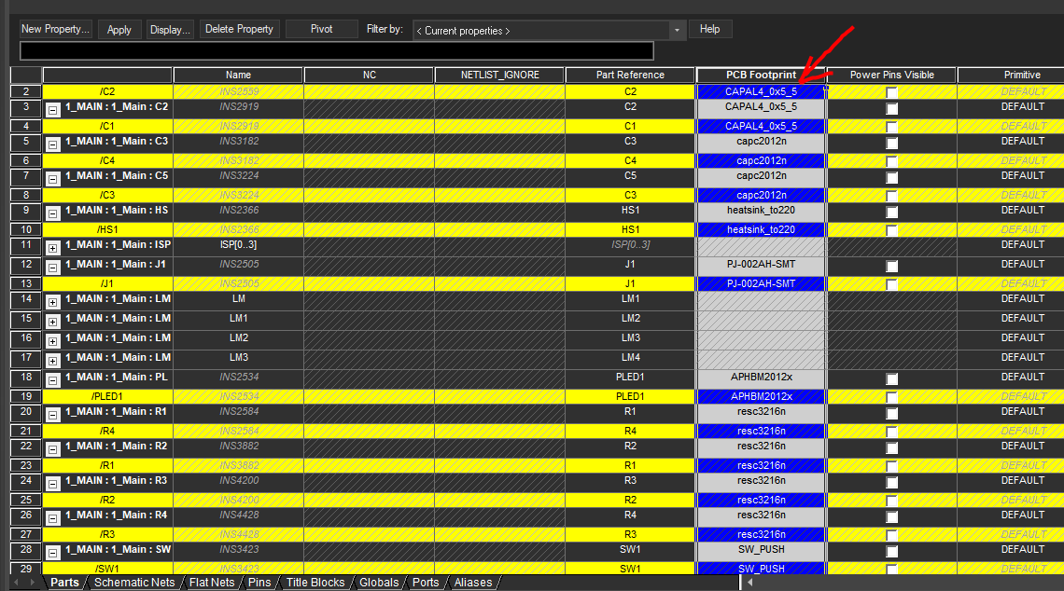Switch to the Pins tab
The width and height of the screenshot is (1064, 591).
[x=259, y=582]
